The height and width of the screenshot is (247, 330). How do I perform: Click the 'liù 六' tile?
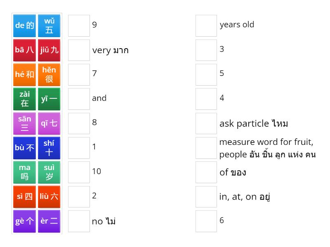point(49,197)
